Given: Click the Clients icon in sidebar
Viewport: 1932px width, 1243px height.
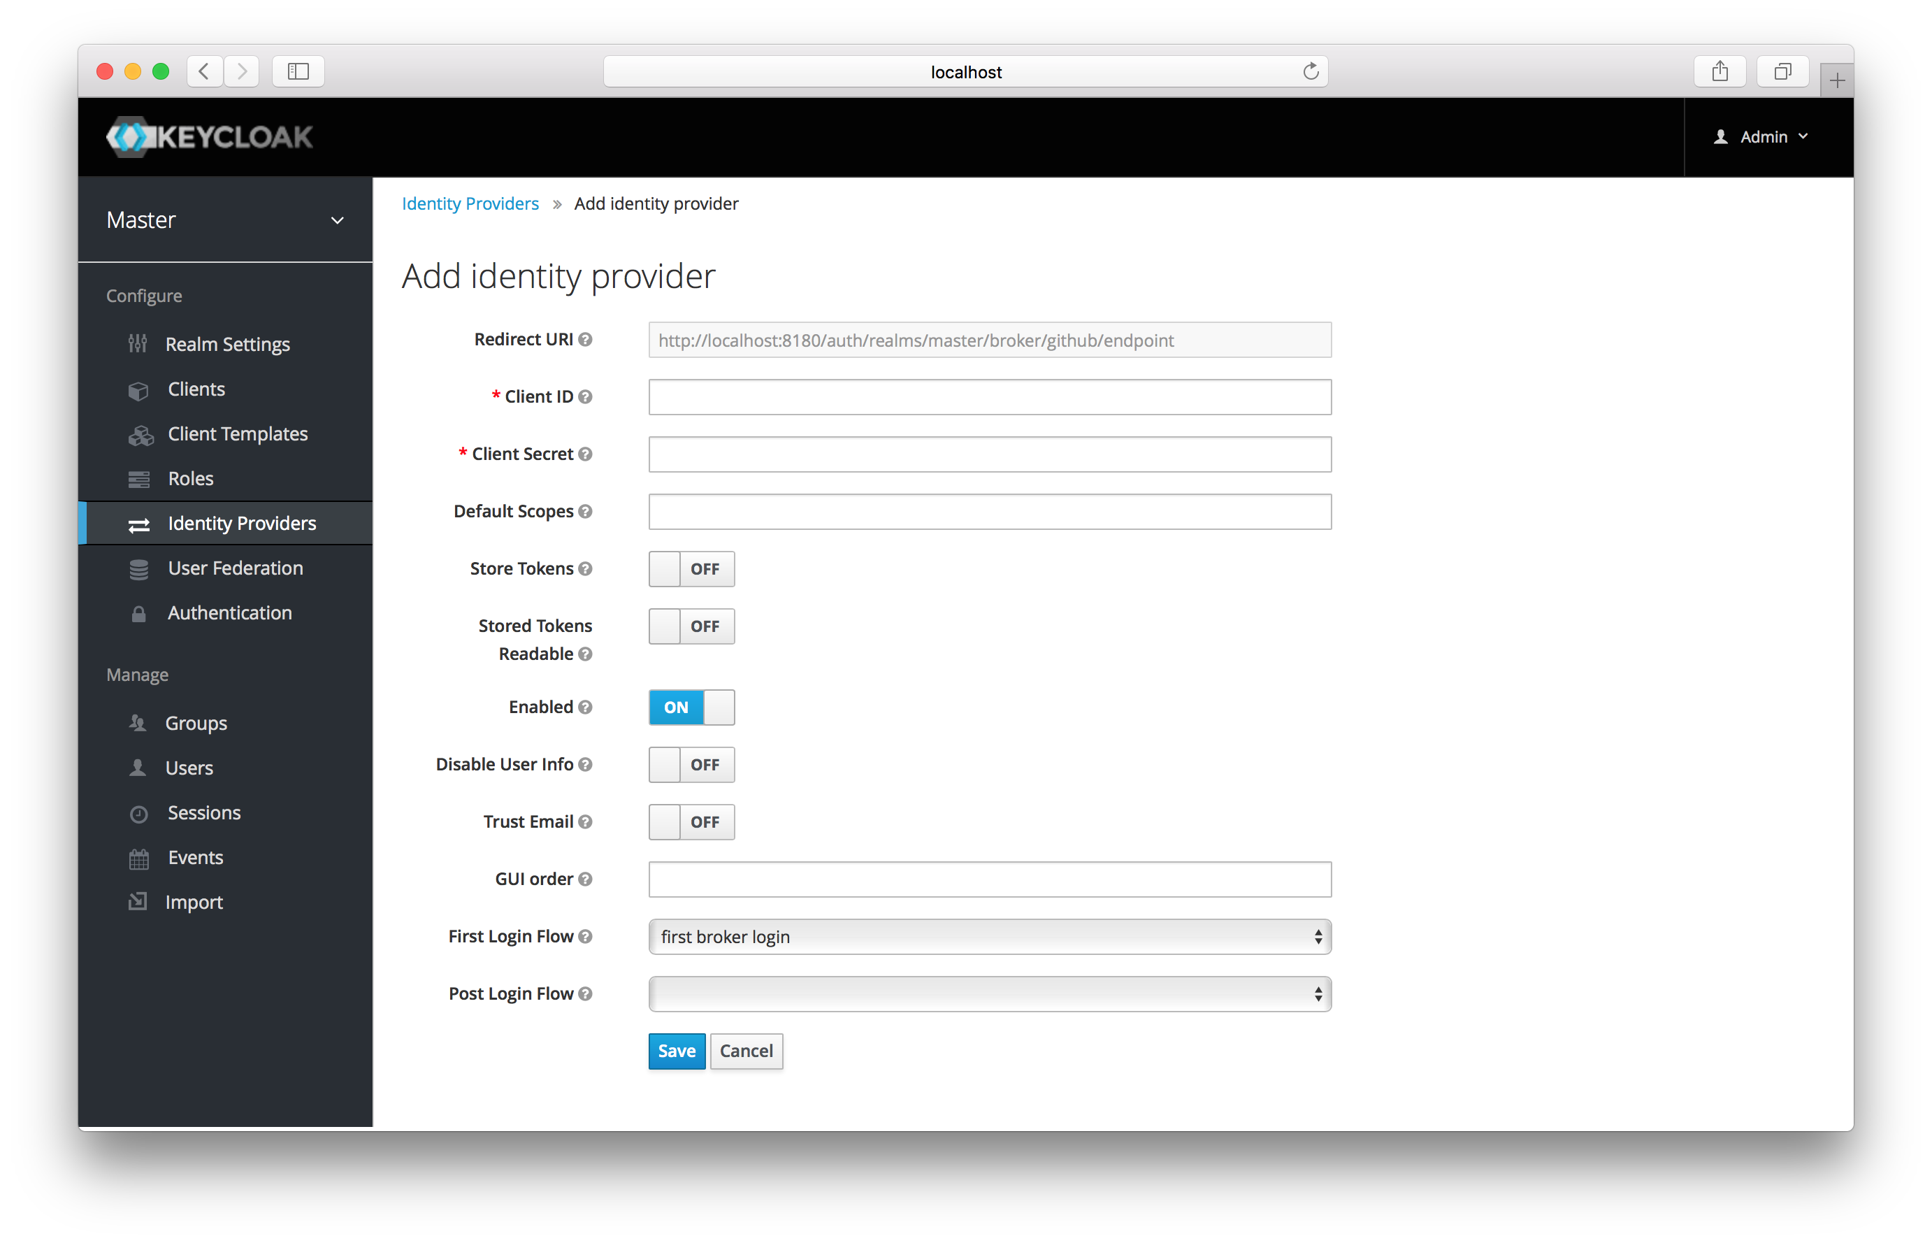Looking at the screenshot, I should coord(138,387).
